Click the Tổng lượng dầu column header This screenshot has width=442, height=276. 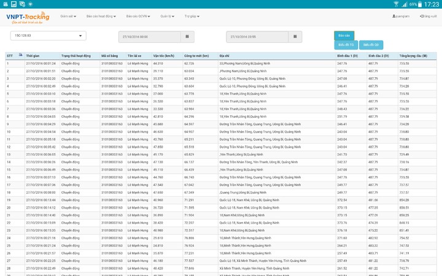pos(413,56)
